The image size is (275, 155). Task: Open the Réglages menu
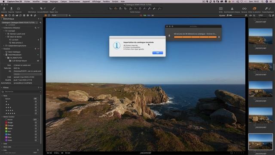point(54,1)
